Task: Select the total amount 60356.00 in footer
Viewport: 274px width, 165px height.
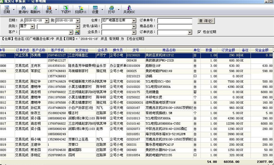Action: pos(232,162)
